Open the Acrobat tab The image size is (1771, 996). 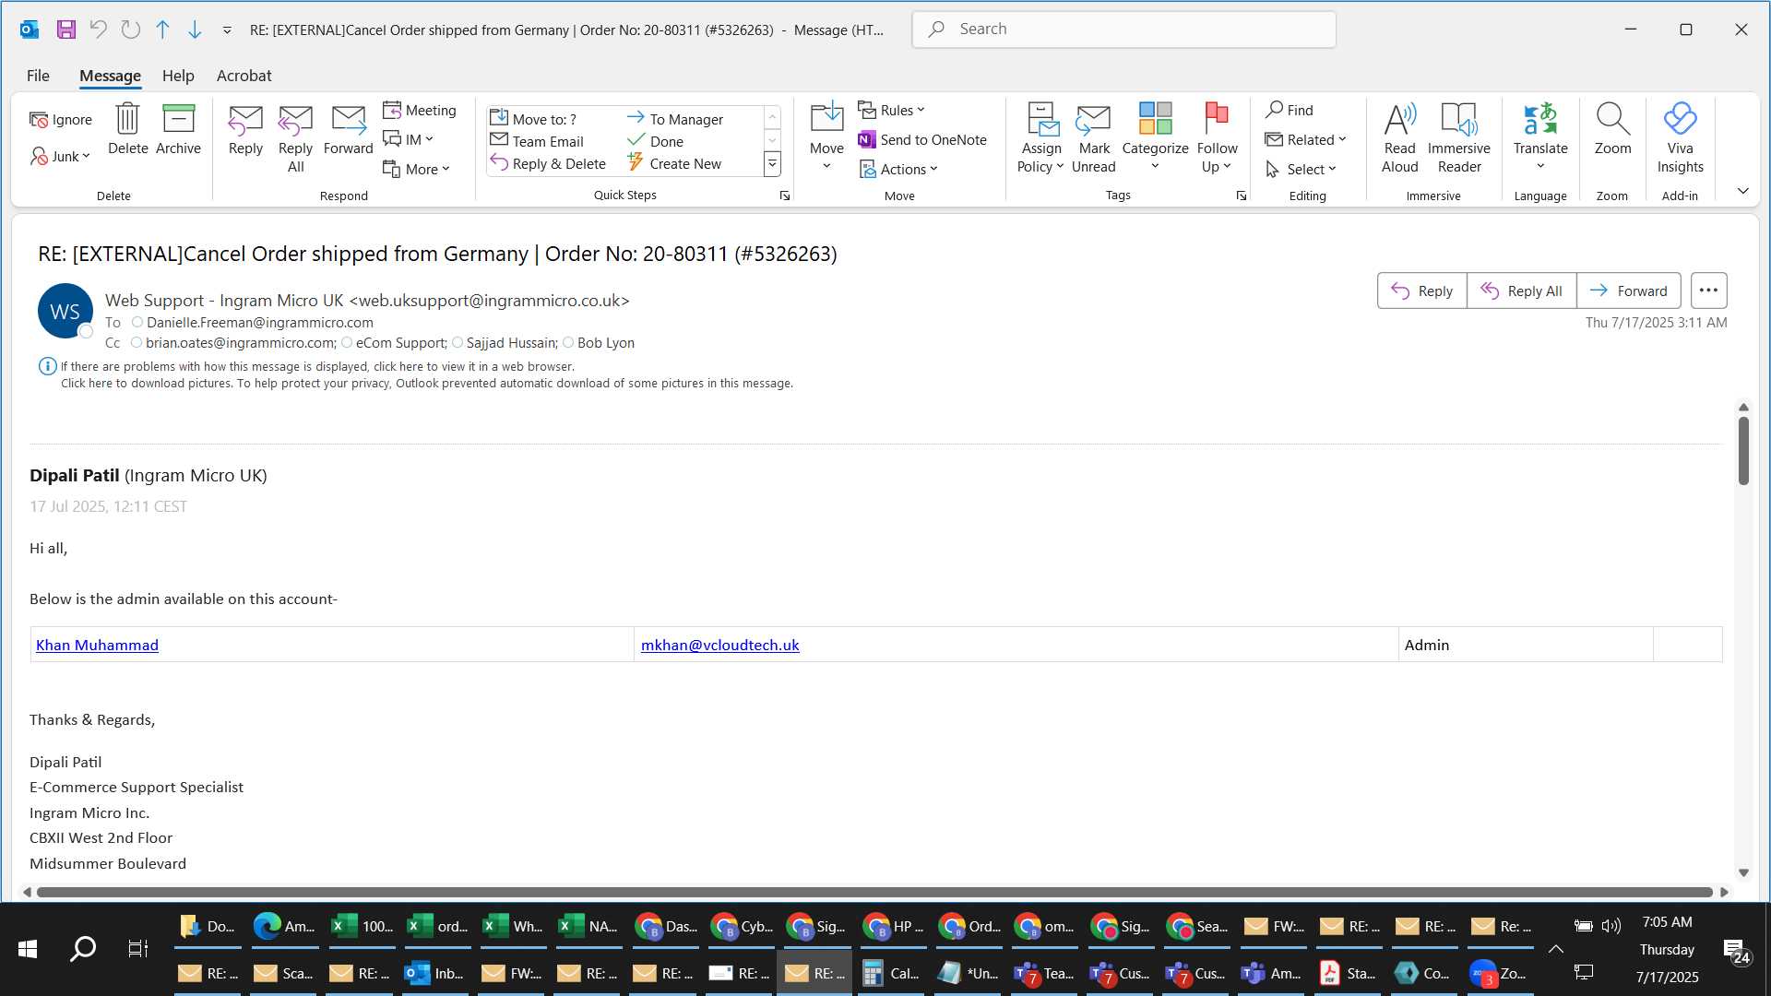pyautogui.click(x=244, y=76)
